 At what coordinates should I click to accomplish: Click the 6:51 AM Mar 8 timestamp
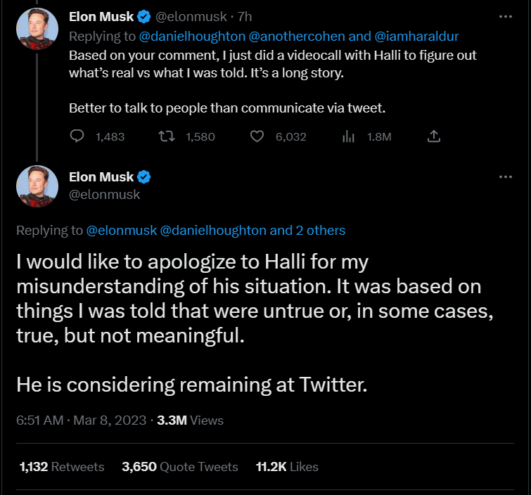[x=81, y=420]
